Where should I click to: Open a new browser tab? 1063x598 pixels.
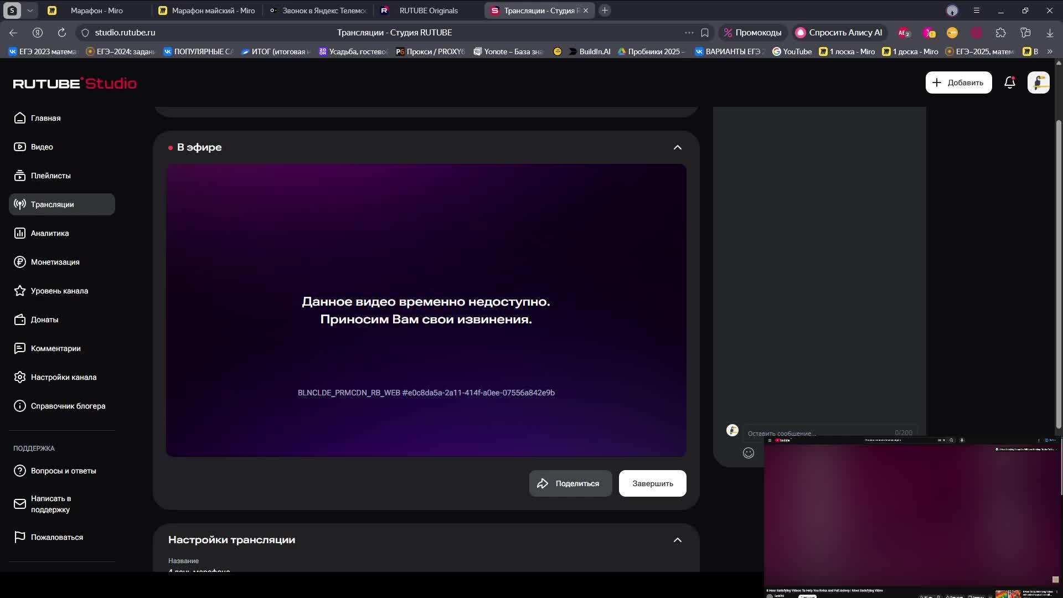click(x=605, y=11)
